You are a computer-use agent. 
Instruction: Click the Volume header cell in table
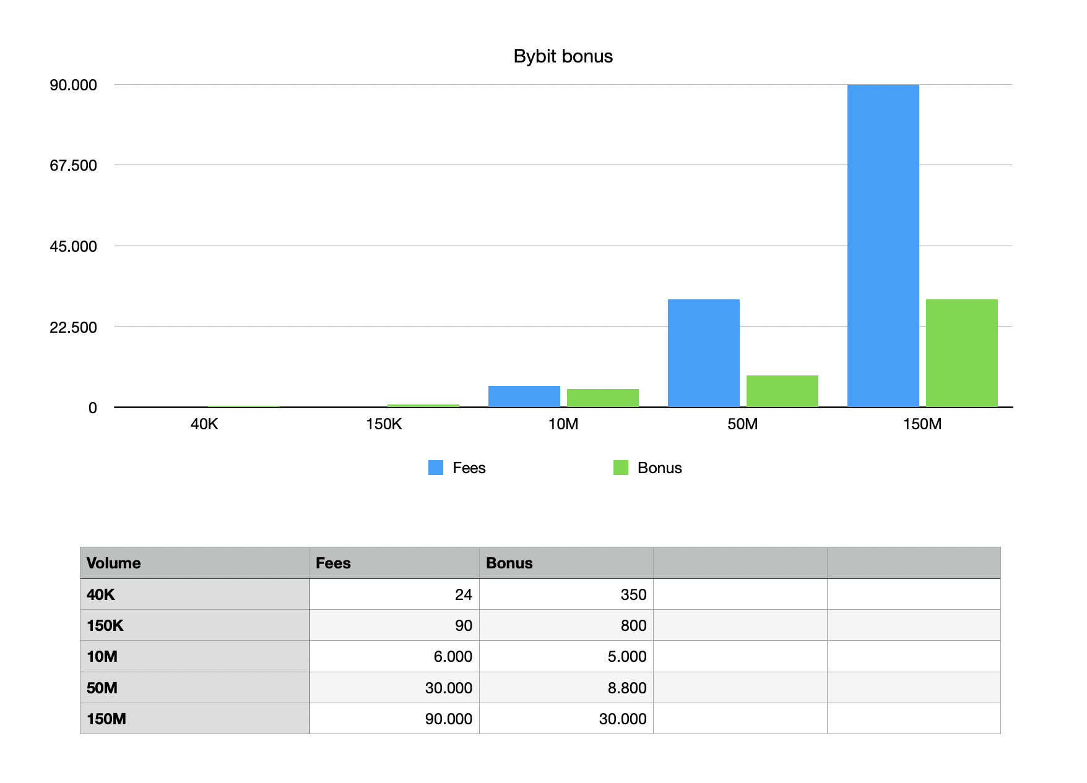[194, 563]
